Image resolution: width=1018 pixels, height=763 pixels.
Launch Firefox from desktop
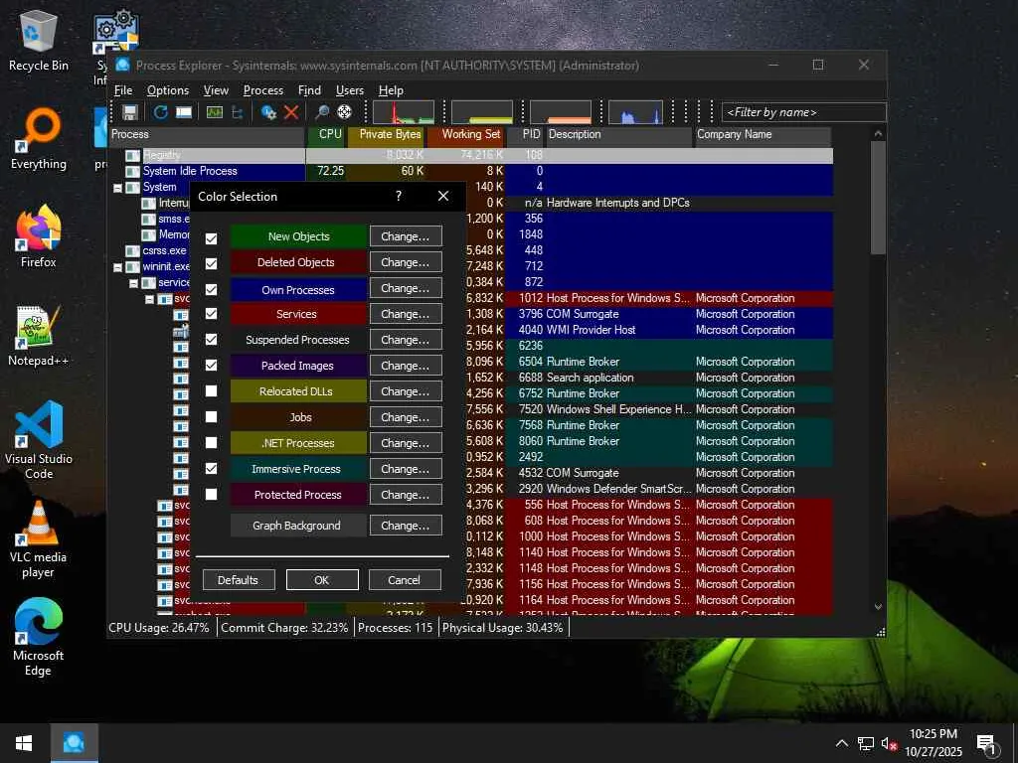click(x=39, y=236)
